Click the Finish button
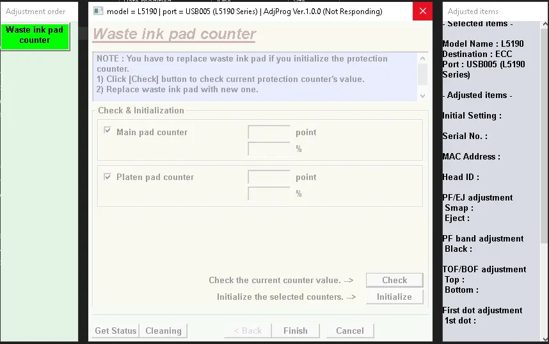549x344 pixels. [x=296, y=331]
